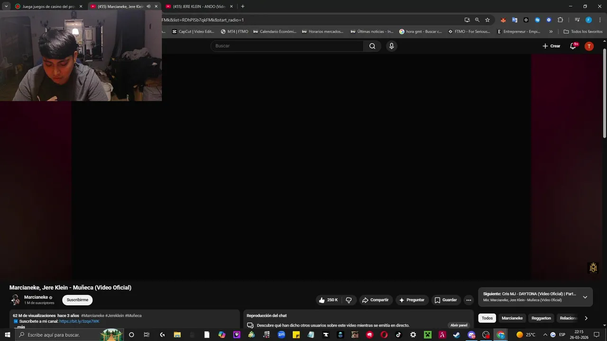The width and height of the screenshot is (607, 341).
Task: Open the CapCut | Video Edit... bookmark
Action: [193, 32]
